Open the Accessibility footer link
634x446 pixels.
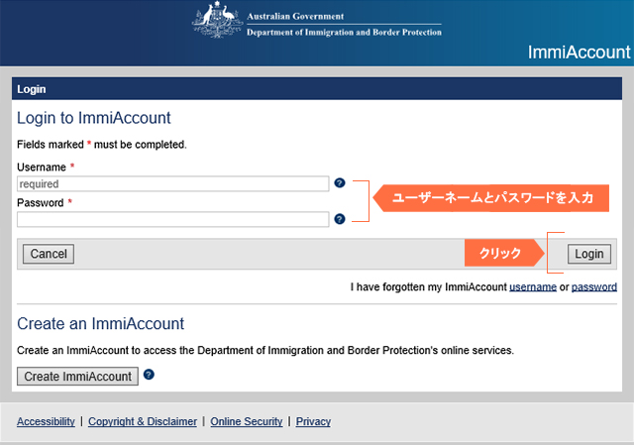[46, 421]
